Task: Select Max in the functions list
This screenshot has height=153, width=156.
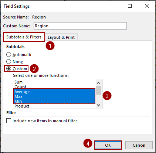Action: click(x=54, y=96)
